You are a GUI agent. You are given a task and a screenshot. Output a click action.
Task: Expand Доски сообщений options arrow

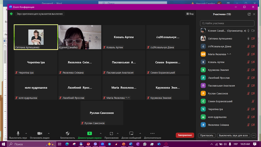(x=140, y=134)
